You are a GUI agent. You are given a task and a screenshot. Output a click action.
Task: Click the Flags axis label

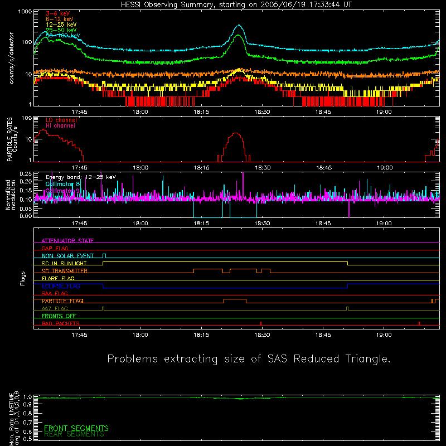pyautogui.click(x=22, y=278)
